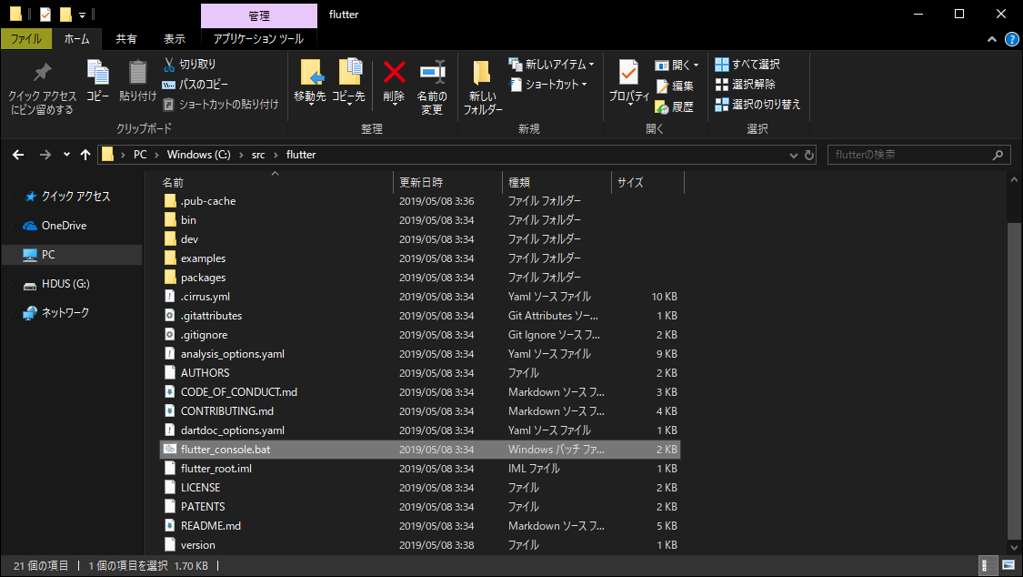Open the 新しいアイテム (New item) dropdown
Image resolution: width=1023 pixels, height=577 pixels.
click(551, 64)
